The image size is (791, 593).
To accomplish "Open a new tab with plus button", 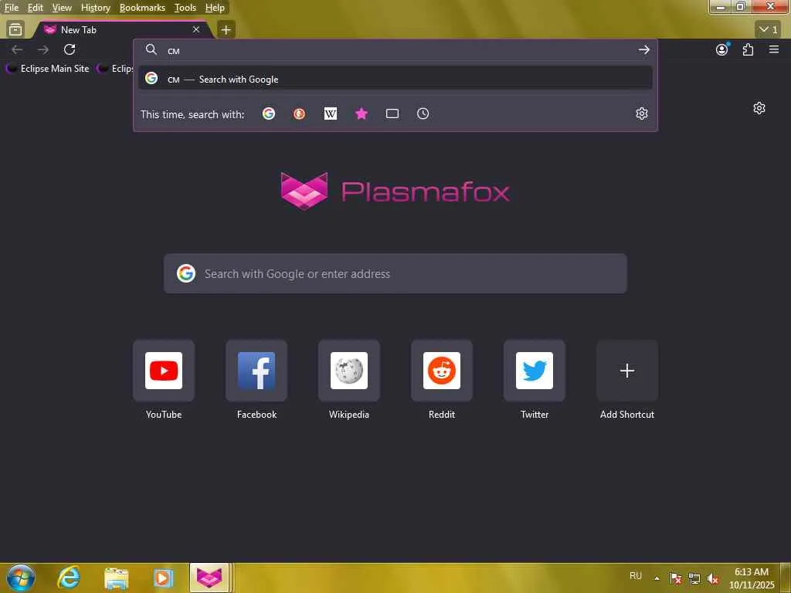I will (x=226, y=30).
